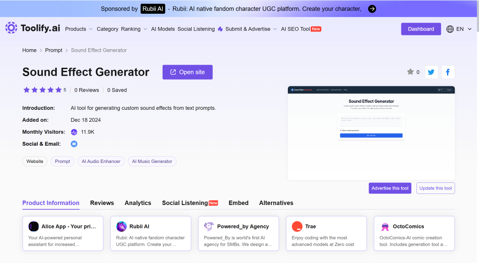The width and height of the screenshot is (479, 263).
Task: Click the Rubii AI card icon
Action: 122,226
